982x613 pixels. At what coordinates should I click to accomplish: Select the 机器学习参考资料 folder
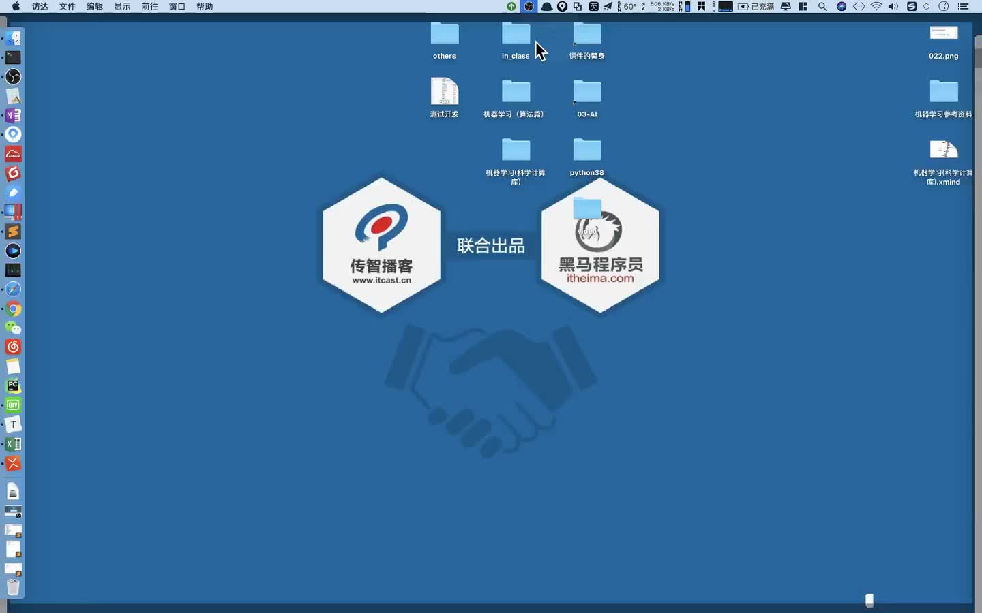point(944,98)
